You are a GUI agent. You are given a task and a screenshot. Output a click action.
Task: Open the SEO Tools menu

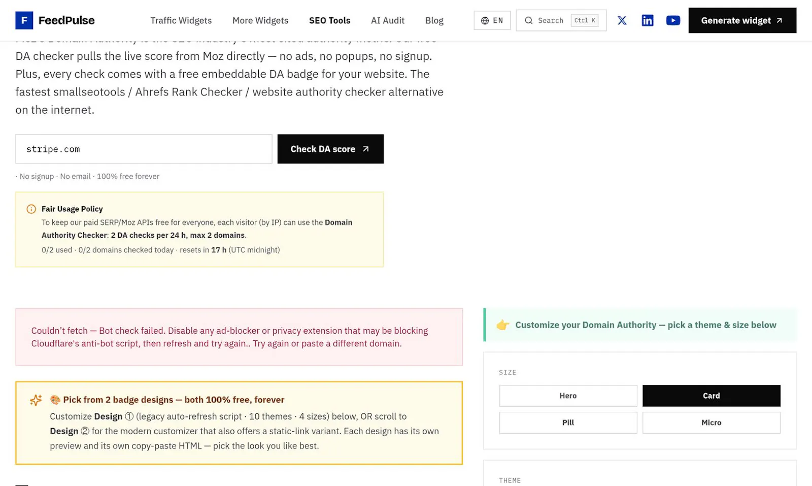pyautogui.click(x=329, y=20)
